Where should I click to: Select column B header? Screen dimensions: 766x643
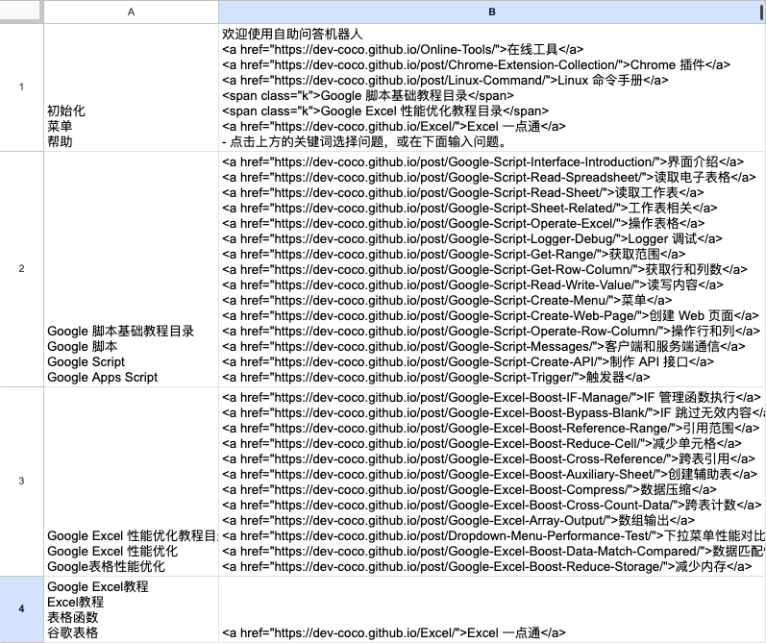click(x=492, y=12)
